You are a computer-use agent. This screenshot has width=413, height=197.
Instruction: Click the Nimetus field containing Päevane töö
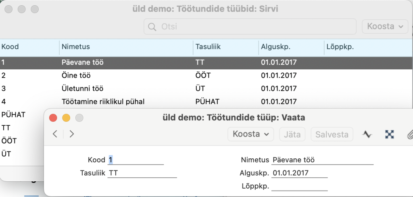[x=323, y=160]
